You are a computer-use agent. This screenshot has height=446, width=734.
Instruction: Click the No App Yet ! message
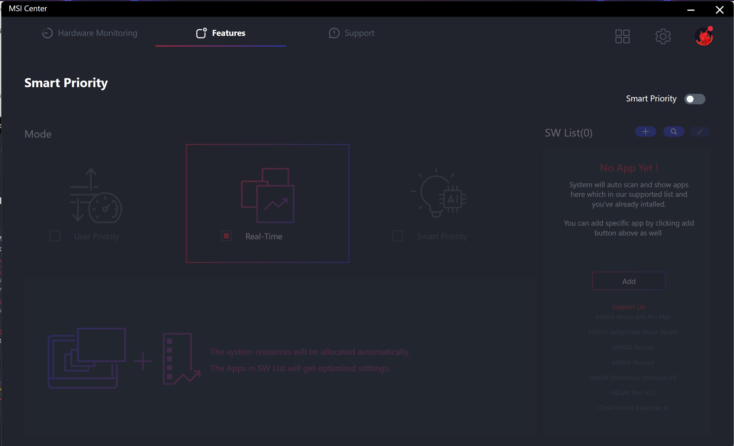coord(629,168)
